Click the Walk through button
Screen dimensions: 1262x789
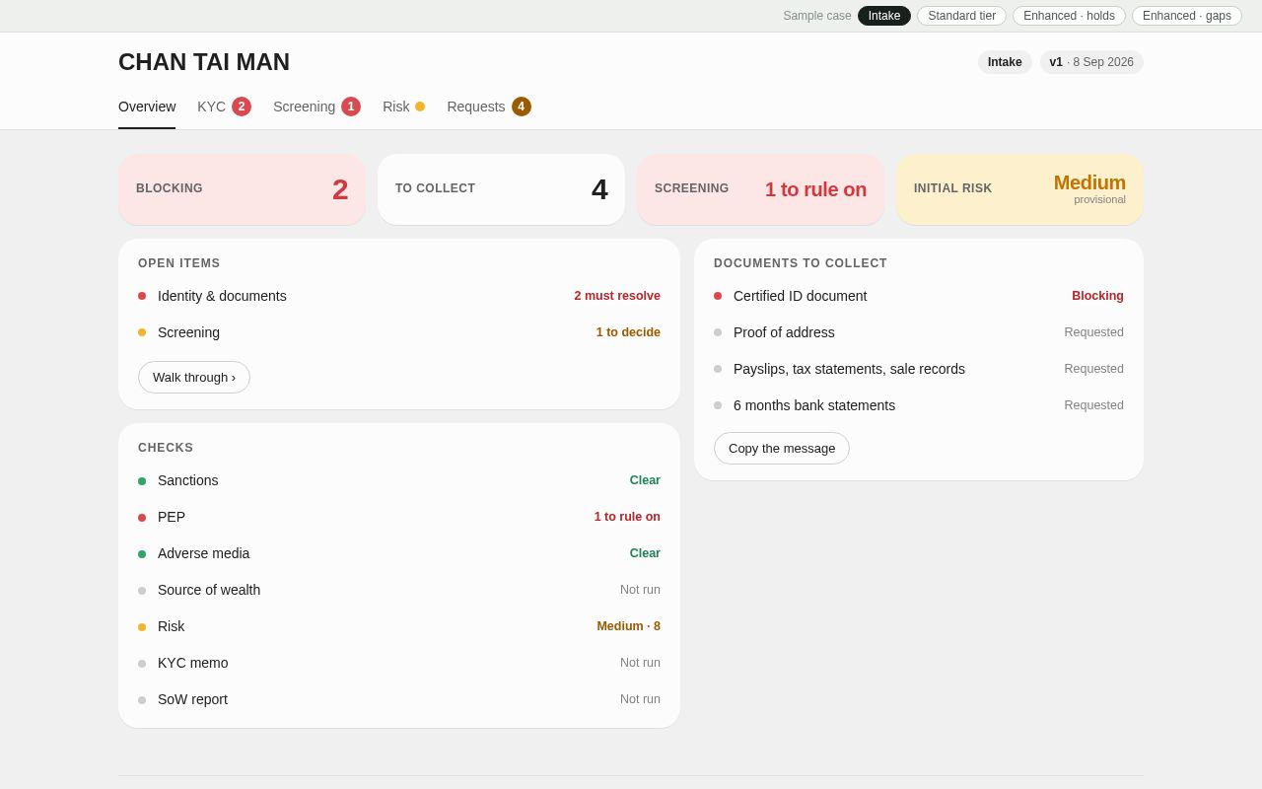tap(194, 377)
